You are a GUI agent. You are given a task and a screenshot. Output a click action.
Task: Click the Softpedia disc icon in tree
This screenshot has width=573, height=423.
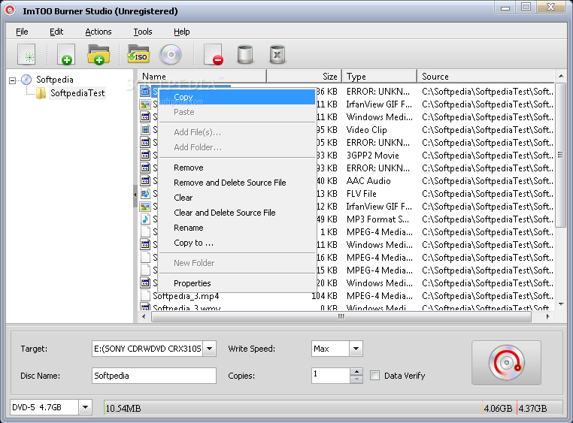[x=26, y=80]
